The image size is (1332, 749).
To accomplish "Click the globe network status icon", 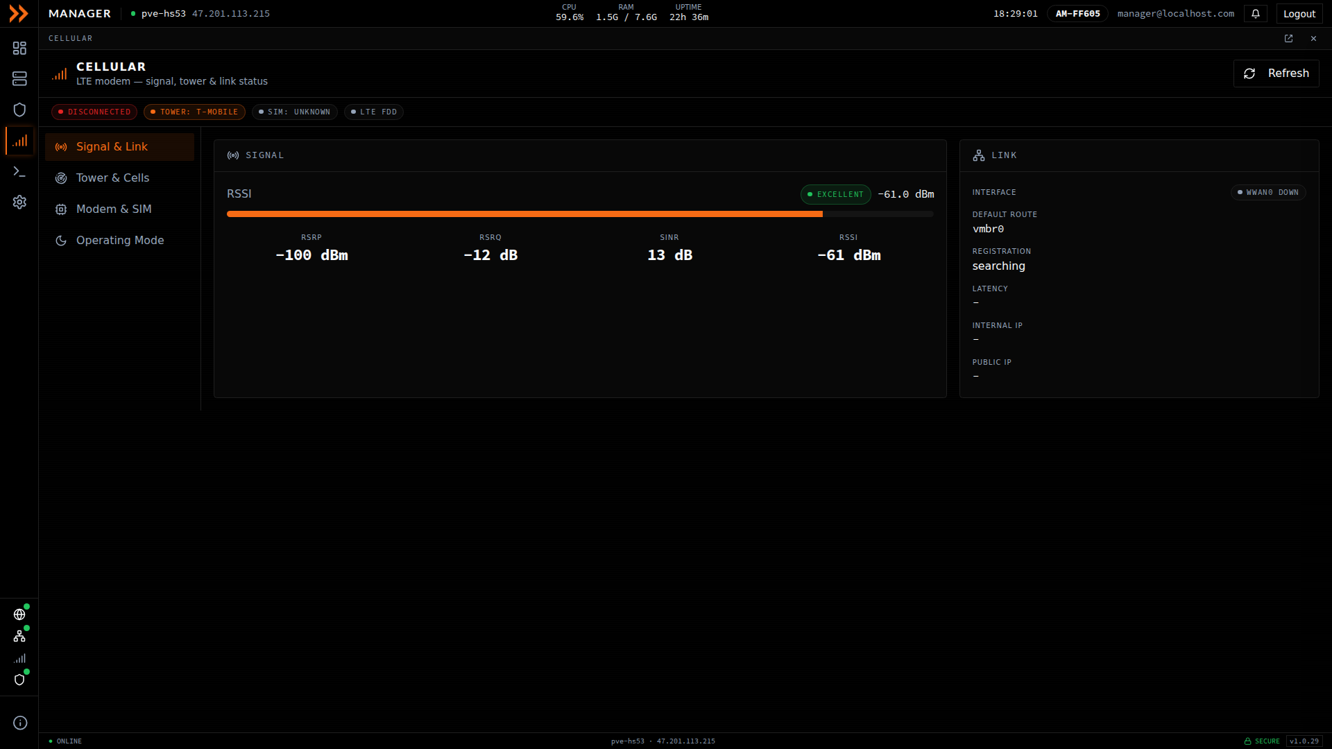I will point(19,614).
